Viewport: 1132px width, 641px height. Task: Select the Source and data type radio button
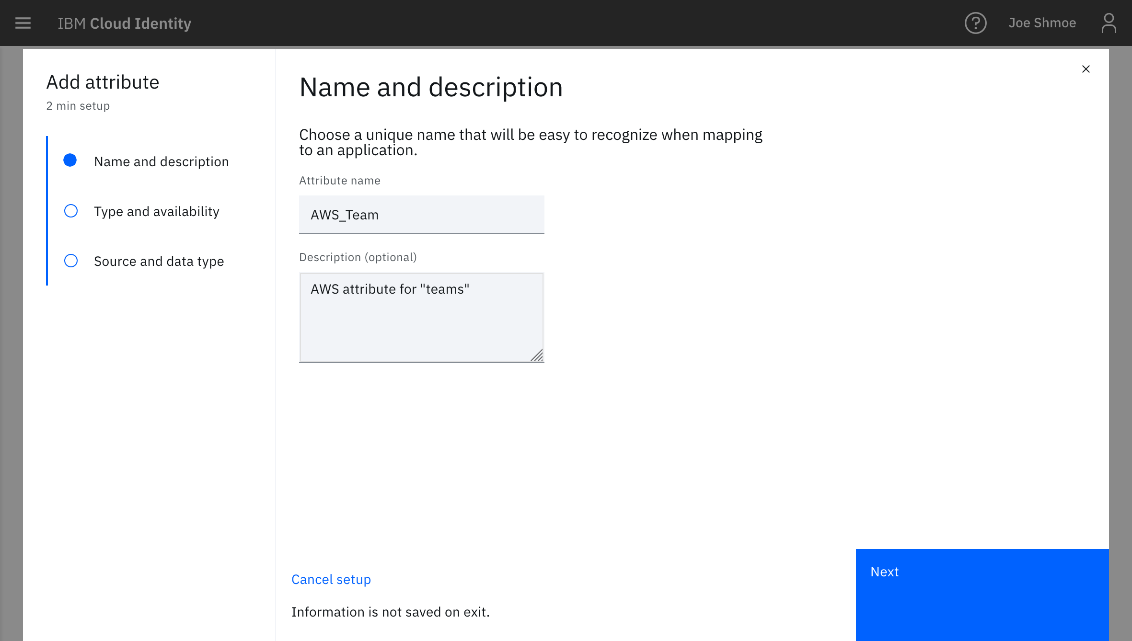(x=71, y=260)
